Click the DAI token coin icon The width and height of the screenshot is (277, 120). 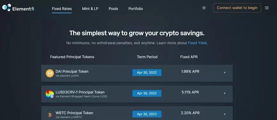click(x=50, y=73)
